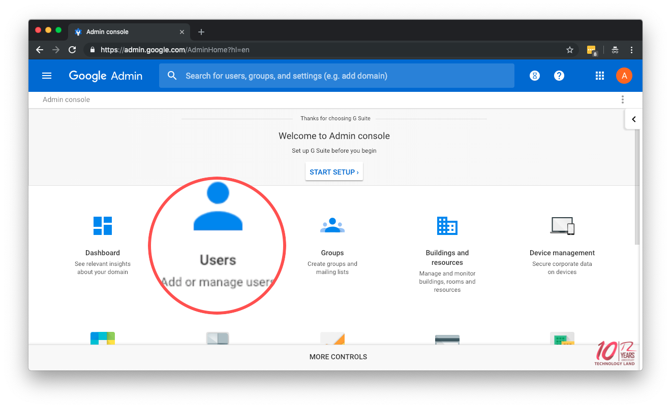The image size is (671, 408).
Task: Click the 'Secure corporate data on devices' text
Action: pyautogui.click(x=562, y=268)
